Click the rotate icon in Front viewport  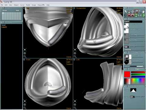click(25, 101)
